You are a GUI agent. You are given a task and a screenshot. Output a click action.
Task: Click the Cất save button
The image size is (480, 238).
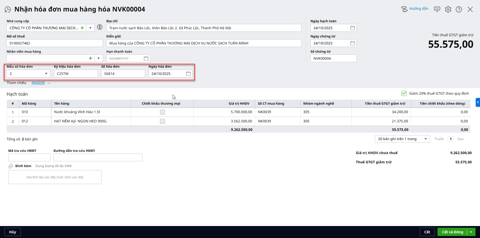[427, 232]
